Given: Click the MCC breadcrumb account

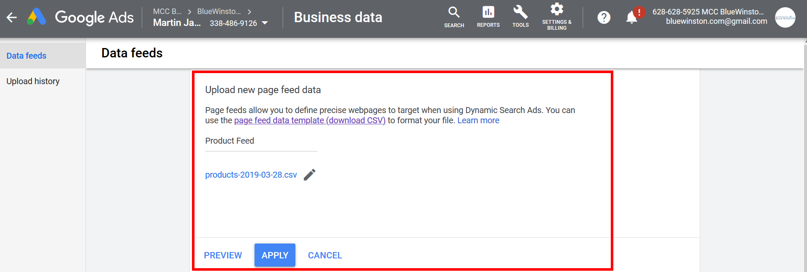Looking at the screenshot, I should tap(167, 11).
